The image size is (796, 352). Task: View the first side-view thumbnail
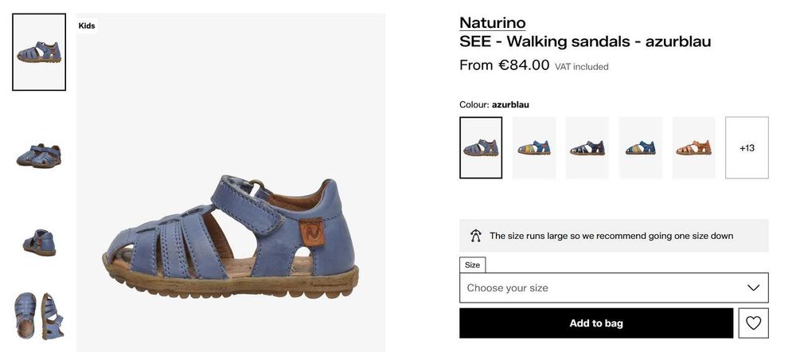pyautogui.click(x=39, y=53)
